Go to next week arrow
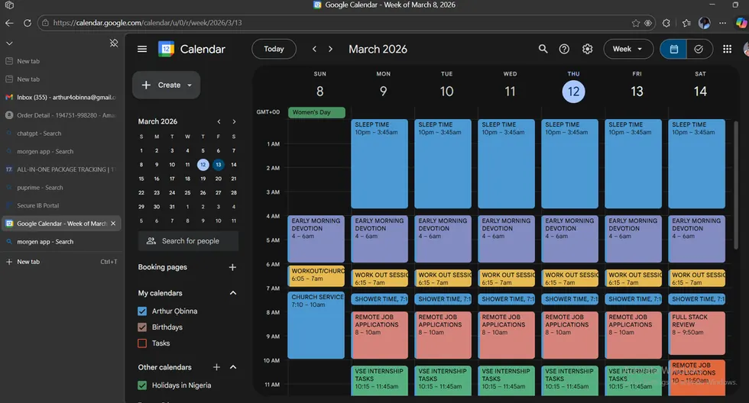 click(x=330, y=49)
